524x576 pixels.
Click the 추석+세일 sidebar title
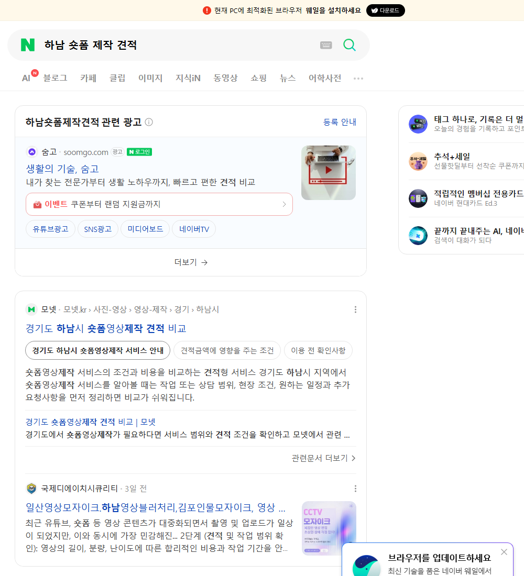(452, 157)
